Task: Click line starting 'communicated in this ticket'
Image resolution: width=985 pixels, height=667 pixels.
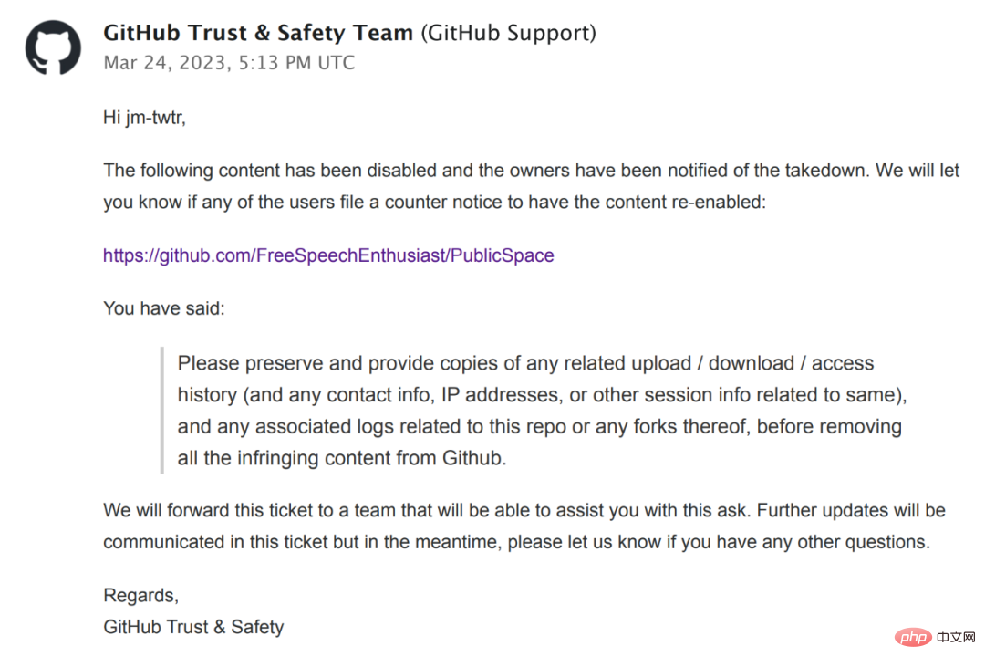Action: coord(516,542)
